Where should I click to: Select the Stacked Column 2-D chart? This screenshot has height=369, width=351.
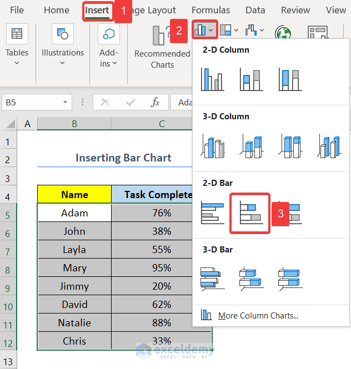click(251, 79)
